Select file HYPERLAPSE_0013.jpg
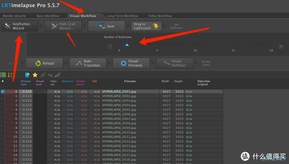This screenshot has width=289, height=164. (119, 146)
